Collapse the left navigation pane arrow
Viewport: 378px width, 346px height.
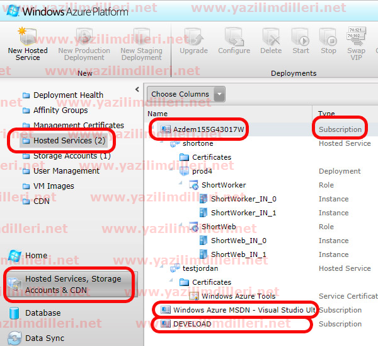click(137, 90)
